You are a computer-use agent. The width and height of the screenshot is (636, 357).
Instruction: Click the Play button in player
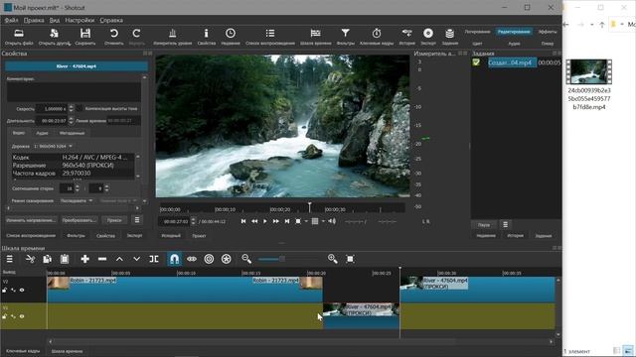pyautogui.click(x=265, y=221)
